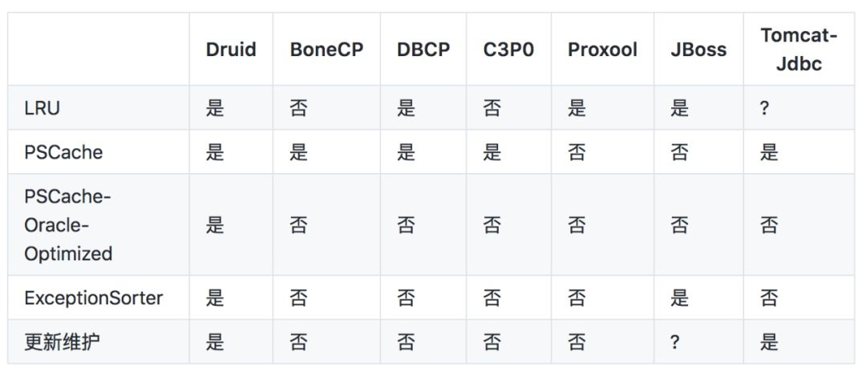Select the PSCache row label
Screen dimensions: 866x370
pos(63,152)
